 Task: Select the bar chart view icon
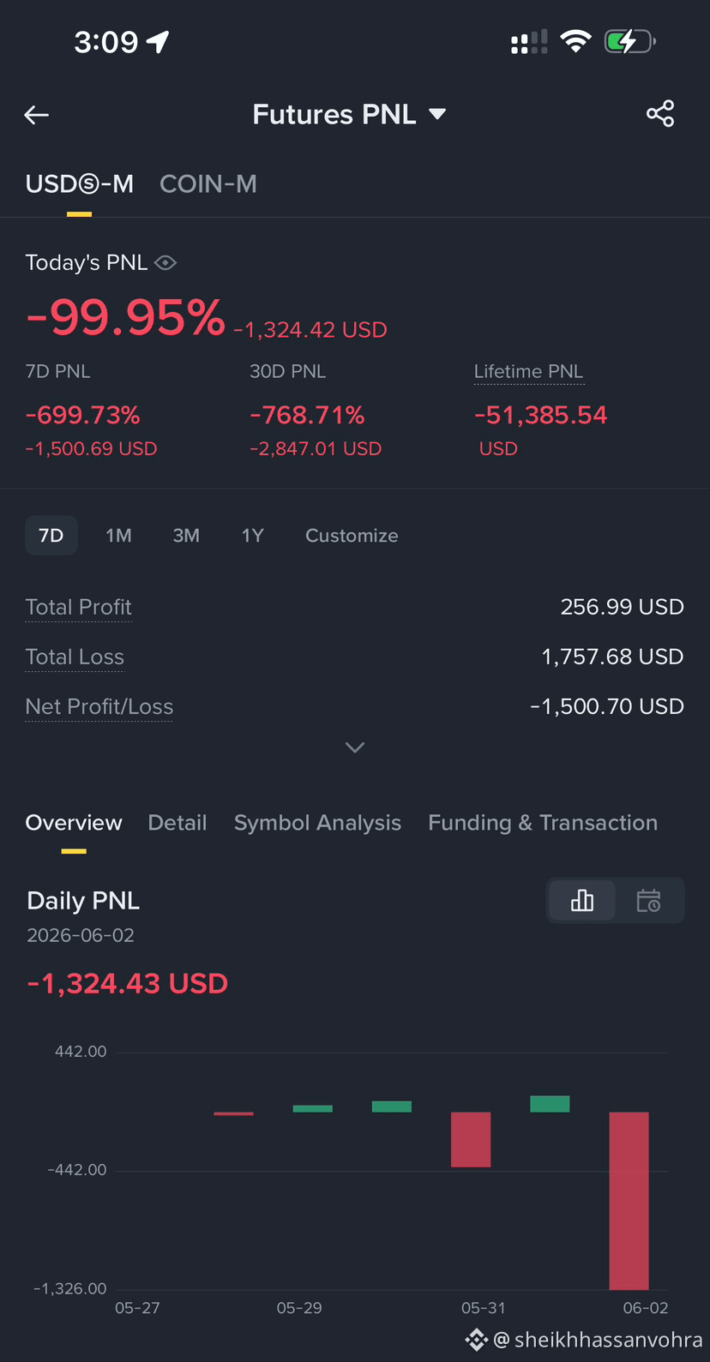point(582,900)
